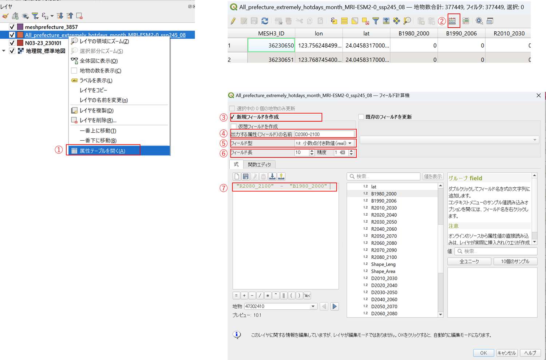The width and height of the screenshot is (546, 360).
Task: Uncheck meshprefecture_3857 layer visibility
Action: pos(12,27)
